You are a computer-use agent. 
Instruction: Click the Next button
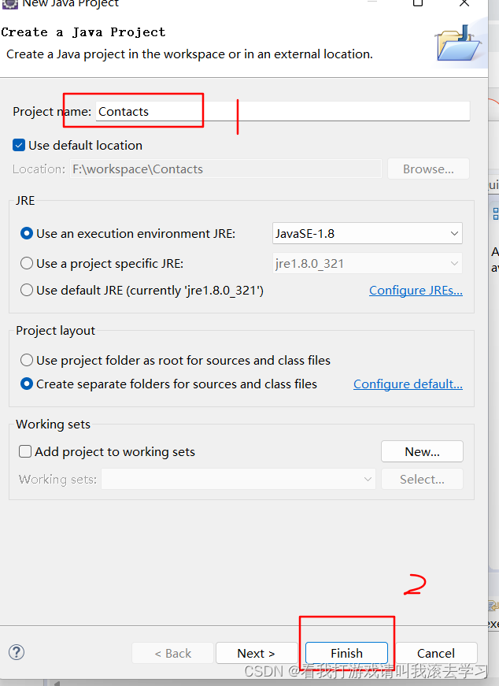point(256,652)
